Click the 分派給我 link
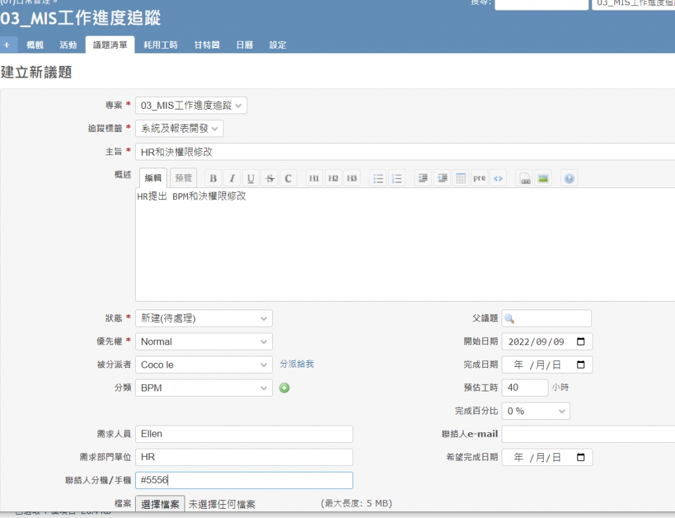Screen dimensions: 675x518 pyautogui.click(x=297, y=364)
